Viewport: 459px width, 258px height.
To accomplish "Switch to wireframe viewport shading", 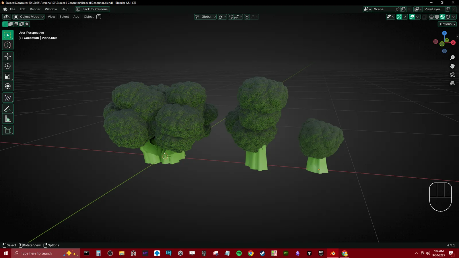I will coord(431,17).
